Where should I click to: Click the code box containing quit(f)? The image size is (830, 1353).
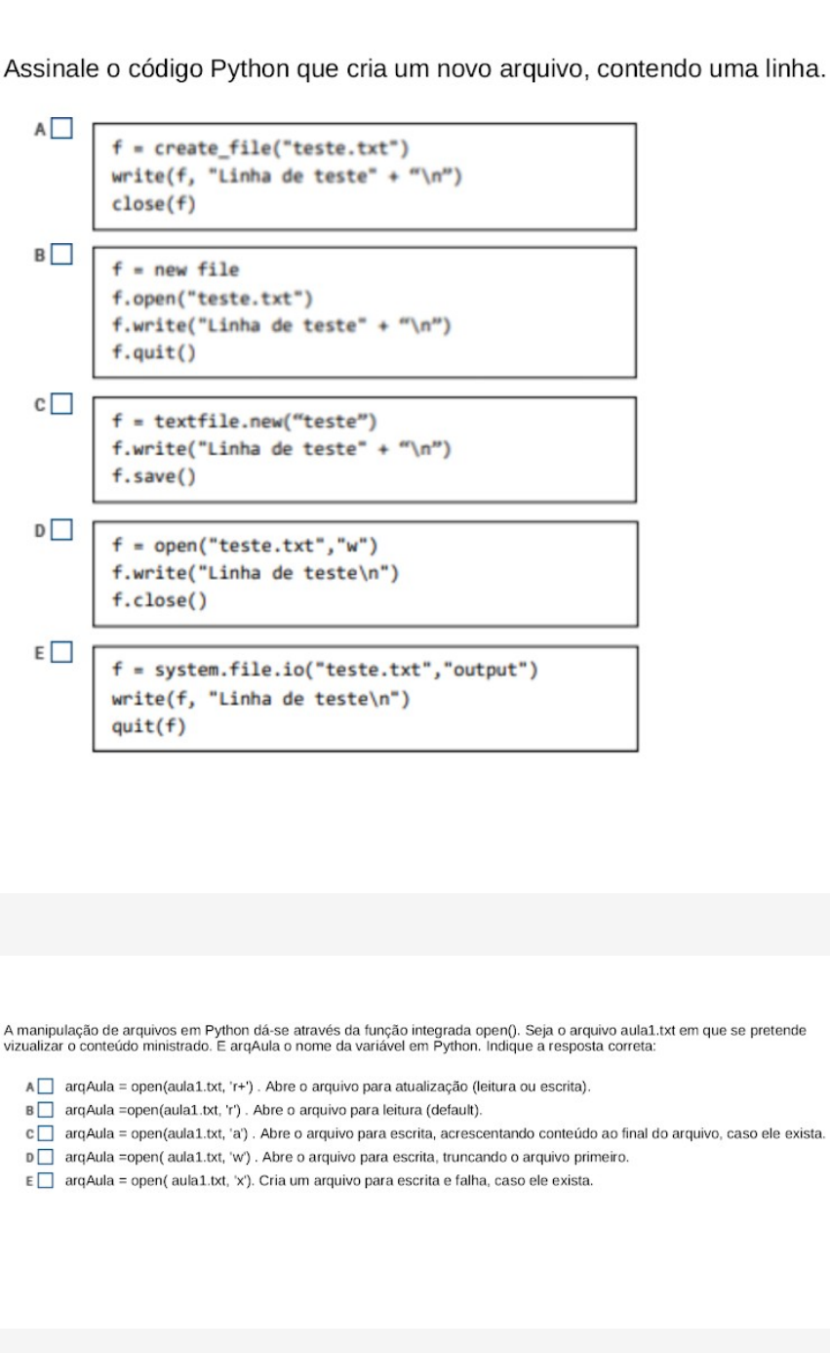click(x=365, y=698)
